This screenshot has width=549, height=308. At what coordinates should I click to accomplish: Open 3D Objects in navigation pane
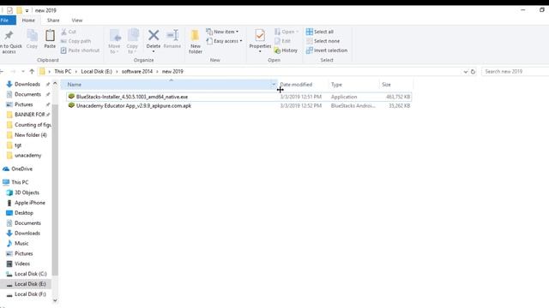click(27, 192)
